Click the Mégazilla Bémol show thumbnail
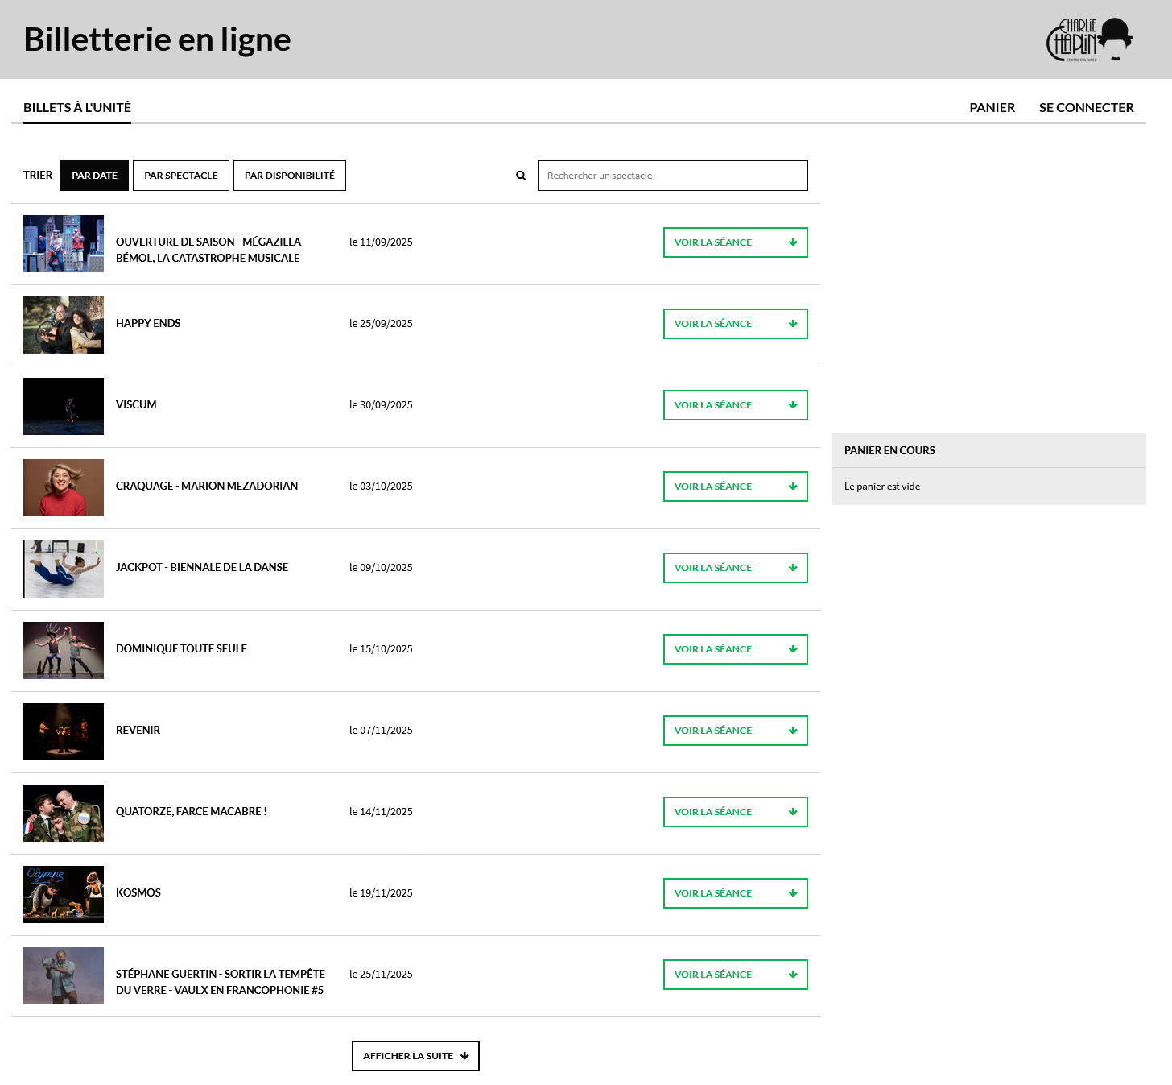1172x1085 pixels. (64, 244)
